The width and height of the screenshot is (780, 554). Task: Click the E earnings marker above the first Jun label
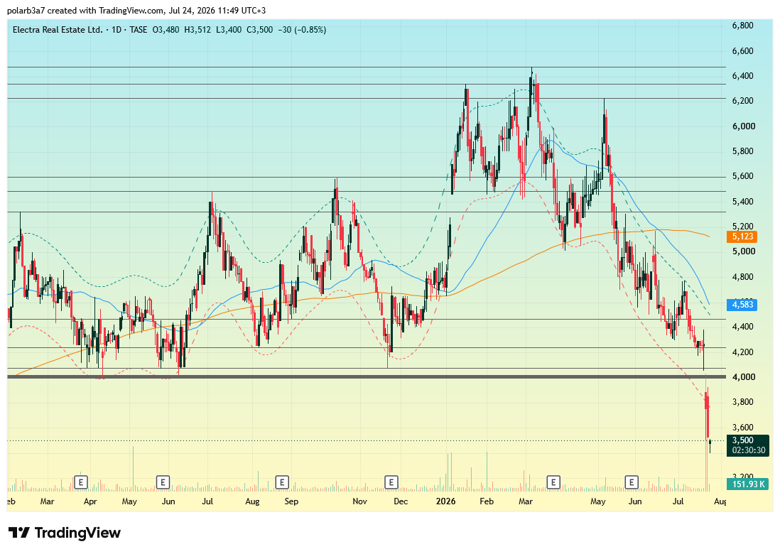coord(163,482)
